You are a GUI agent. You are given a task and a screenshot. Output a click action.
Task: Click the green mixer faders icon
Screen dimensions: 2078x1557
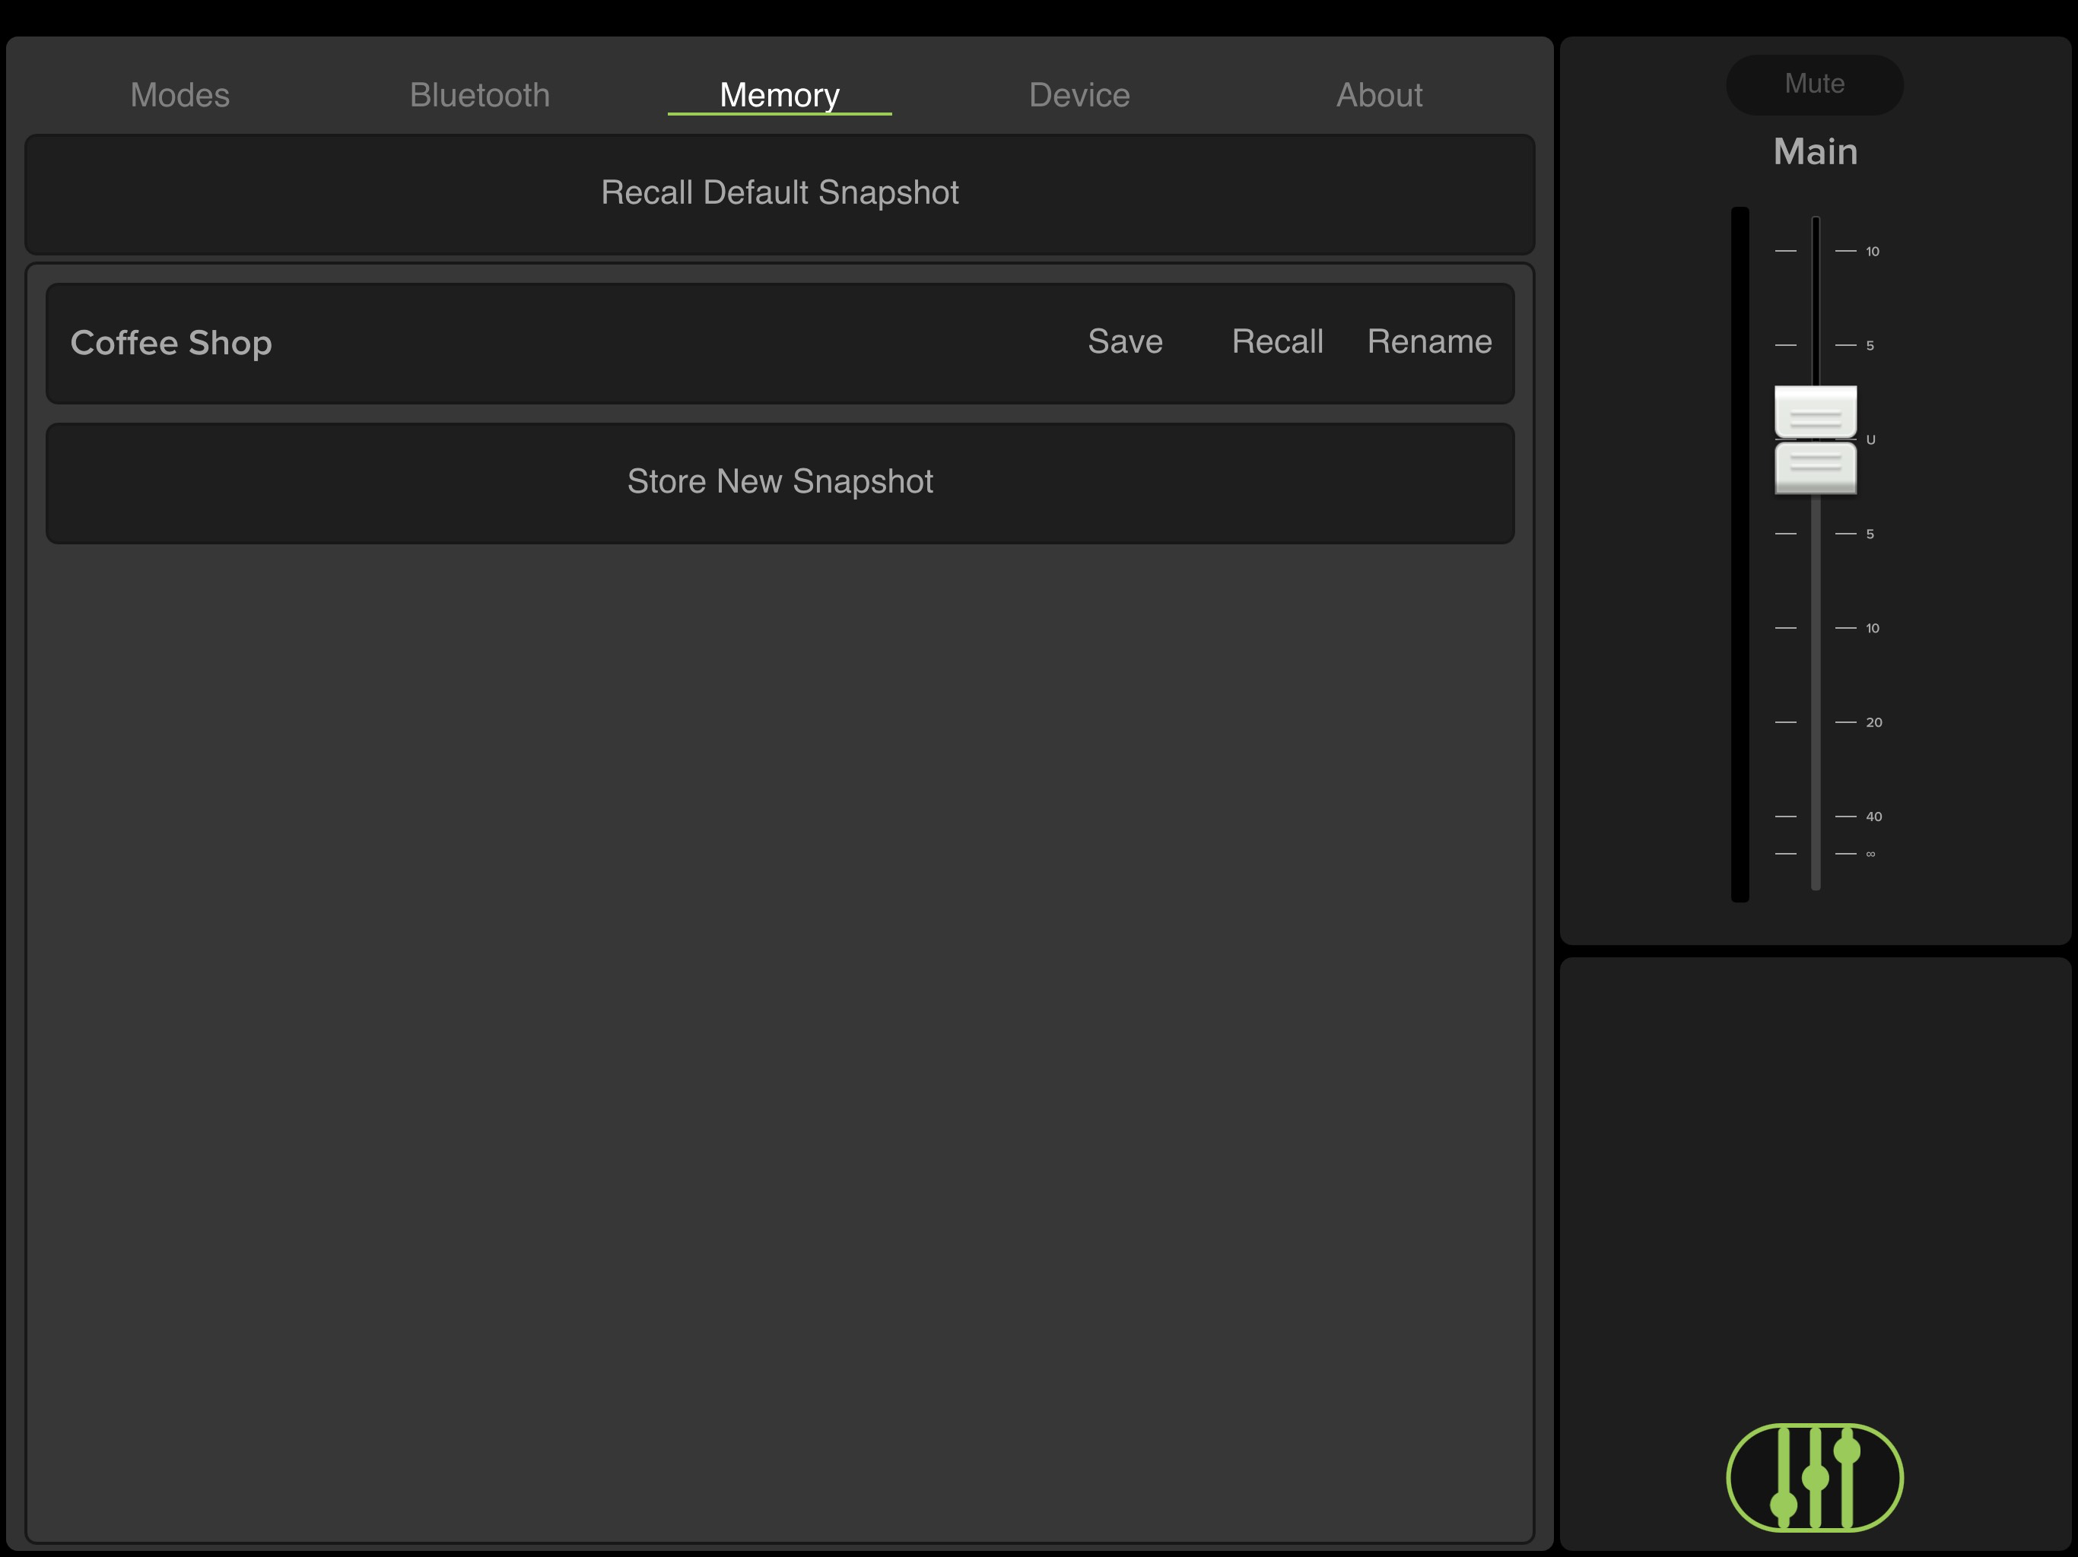coord(1814,1476)
